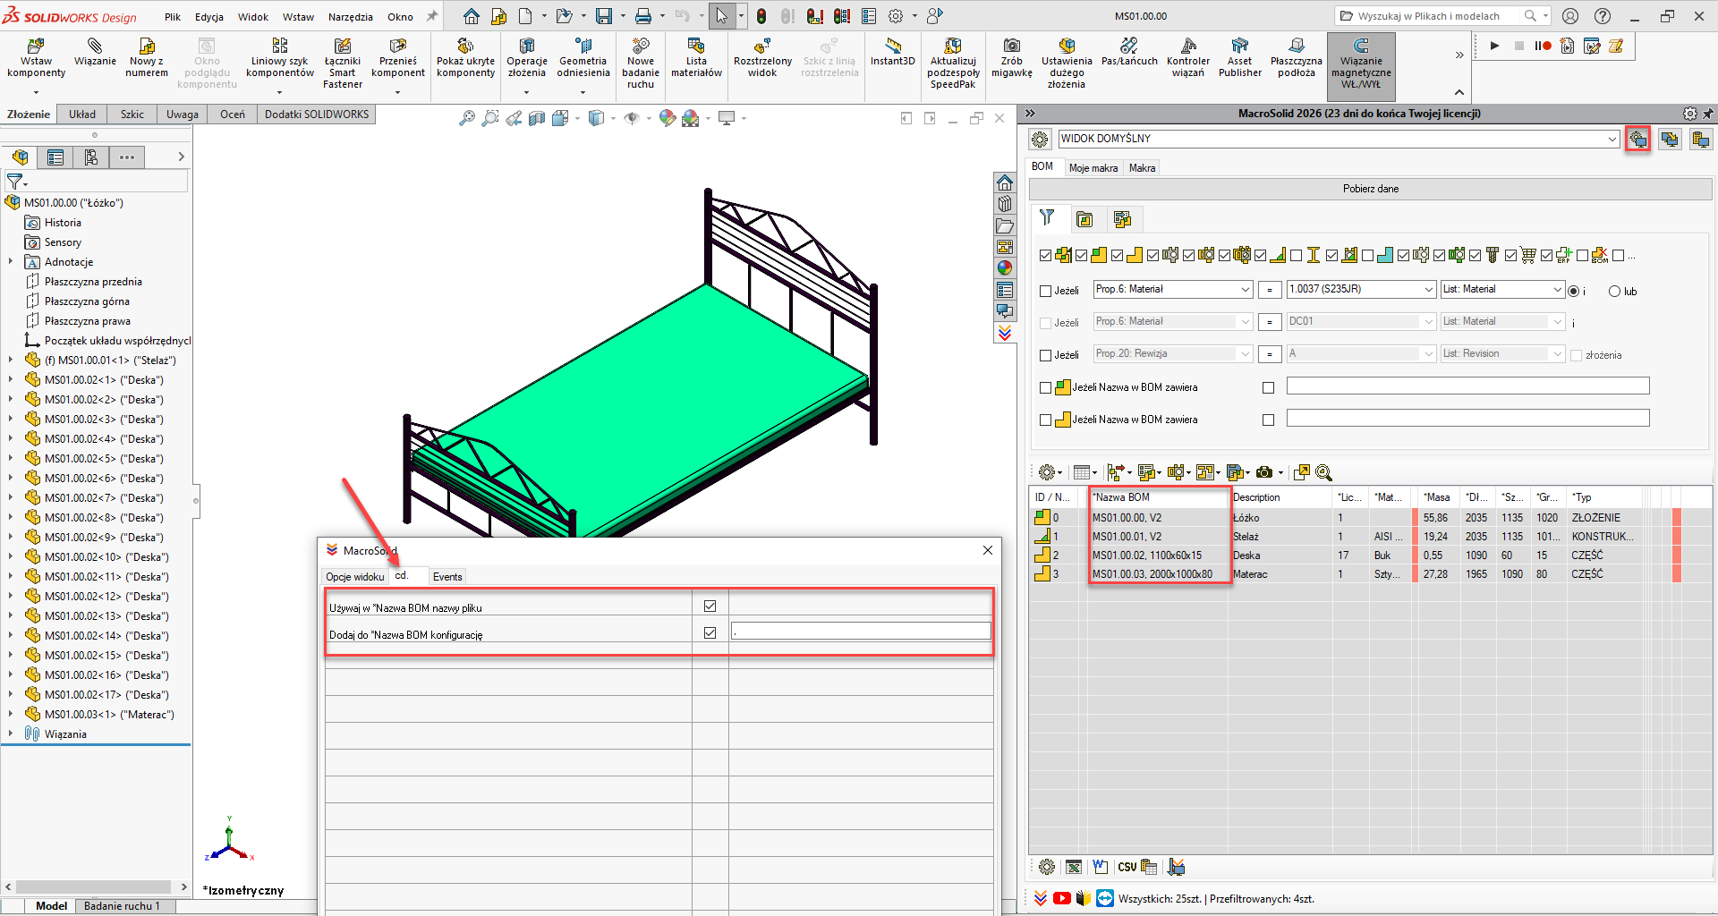The width and height of the screenshot is (1718, 916).
Task: Click the Pobierz dane button
Action: pyautogui.click(x=1370, y=189)
